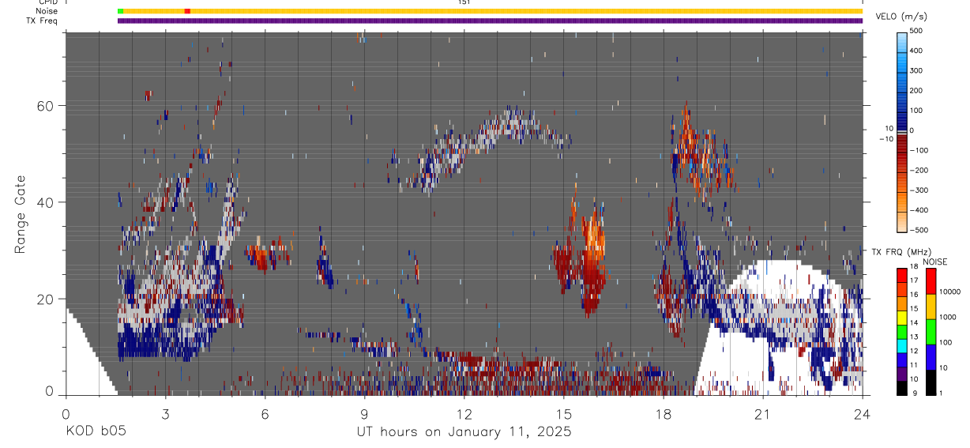Click the 17 label on TX FRQ scale
This screenshot has height=448, width=970.
coord(914,280)
